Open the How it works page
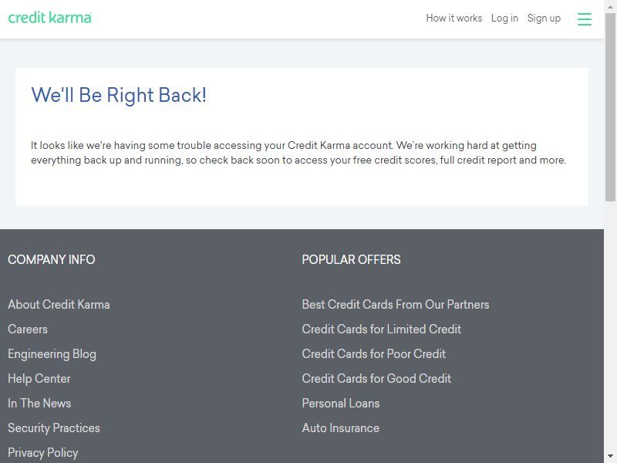617x463 pixels. click(453, 18)
